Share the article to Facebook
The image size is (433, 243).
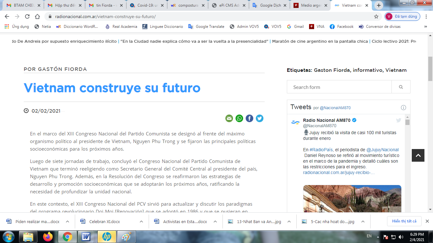pyautogui.click(x=249, y=118)
